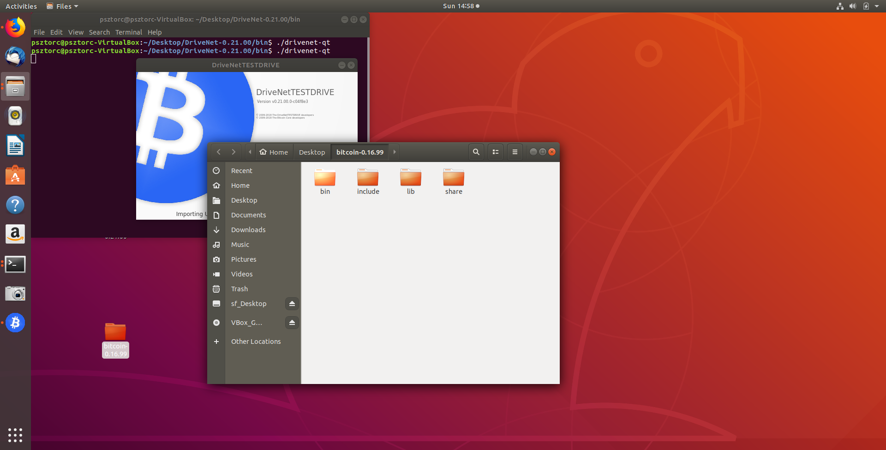
Task: Click the Home path button in Files
Action: tap(274, 152)
